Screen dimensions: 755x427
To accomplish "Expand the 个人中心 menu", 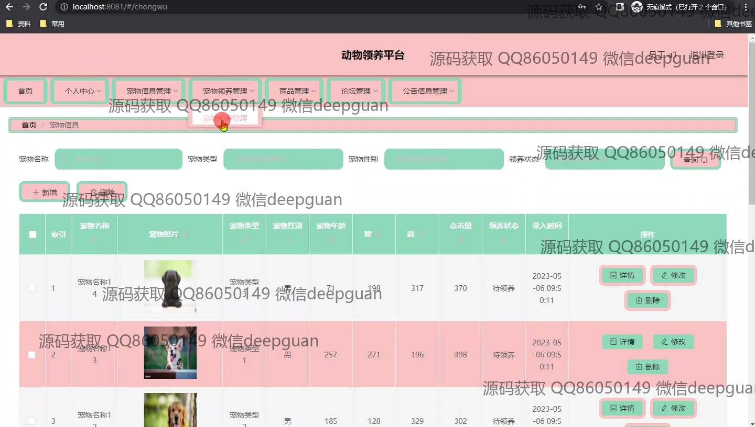I will pos(80,91).
